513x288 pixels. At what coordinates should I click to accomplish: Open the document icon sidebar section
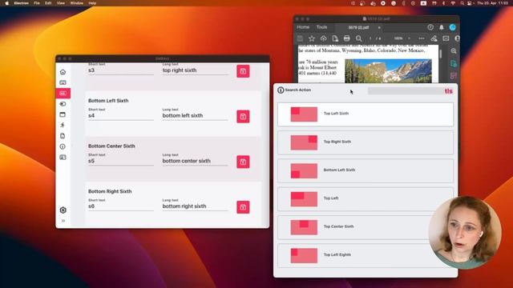click(x=63, y=136)
